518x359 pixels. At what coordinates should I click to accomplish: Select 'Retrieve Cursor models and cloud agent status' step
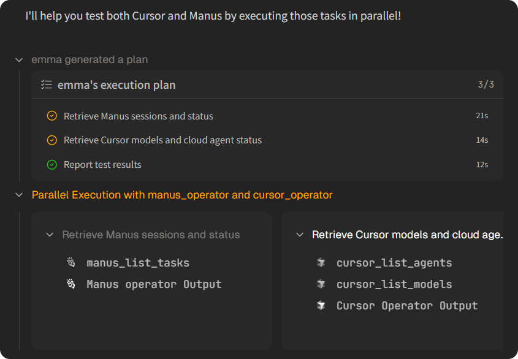tap(267, 140)
